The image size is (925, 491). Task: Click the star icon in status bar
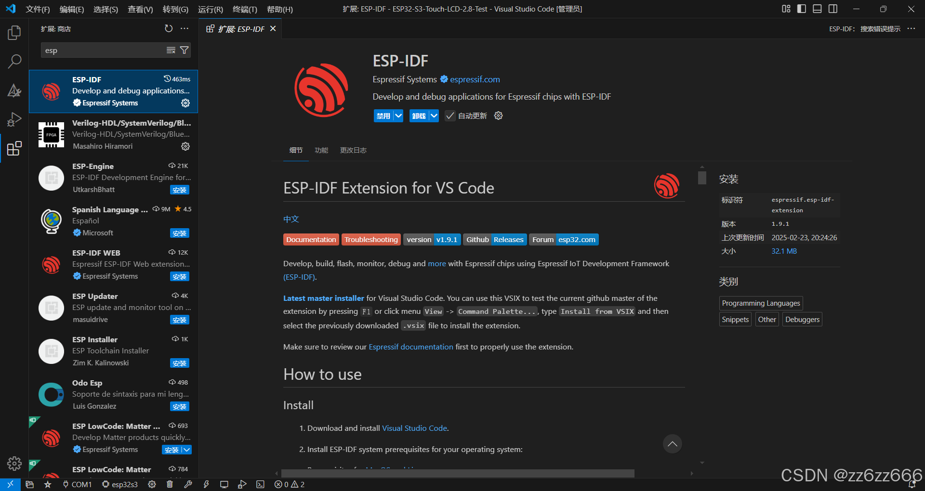(x=48, y=484)
